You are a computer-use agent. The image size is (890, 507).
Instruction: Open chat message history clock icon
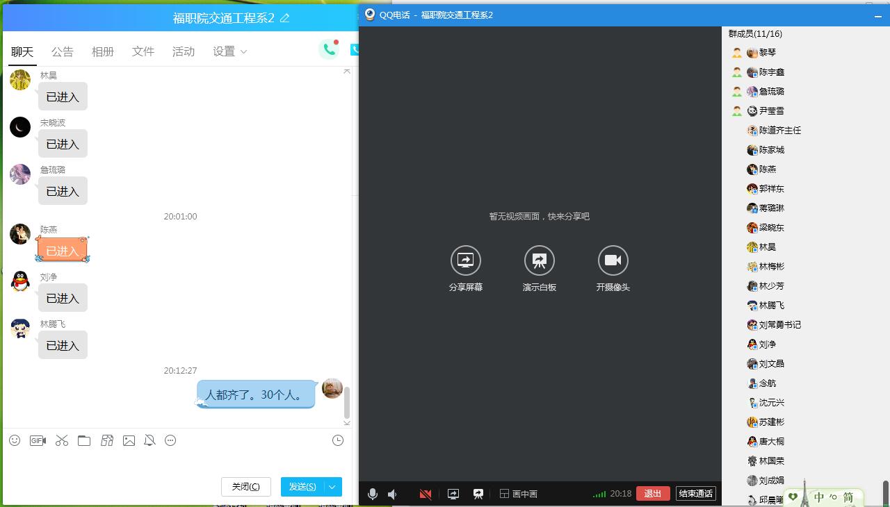click(338, 440)
